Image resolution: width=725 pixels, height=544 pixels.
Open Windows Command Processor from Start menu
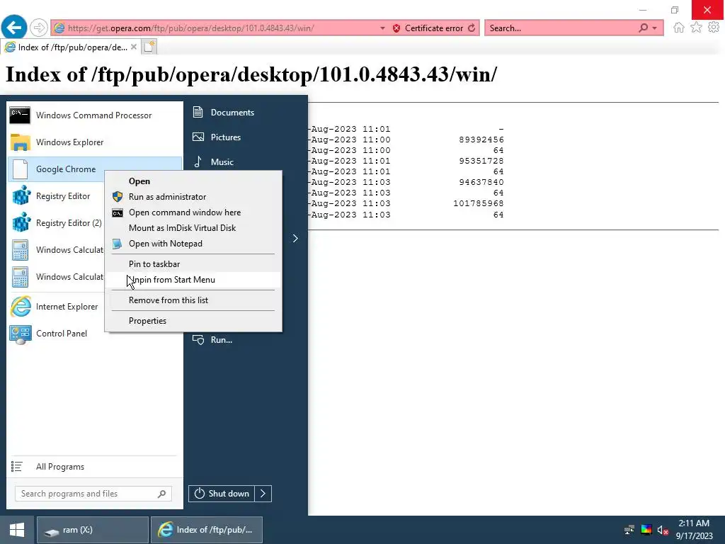(95, 115)
